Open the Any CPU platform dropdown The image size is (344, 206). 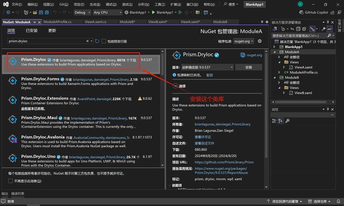(x=107, y=13)
